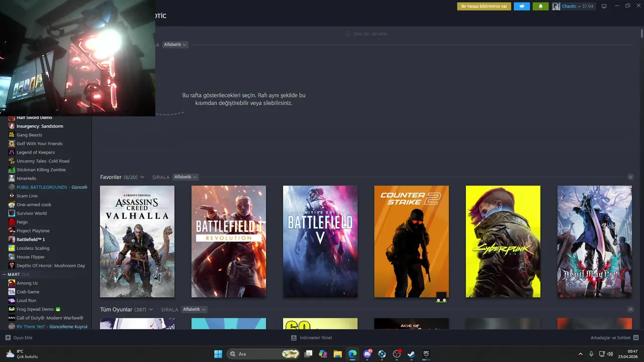
Task: Open Devil May Cry 5 cover
Action: (x=595, y=241)
